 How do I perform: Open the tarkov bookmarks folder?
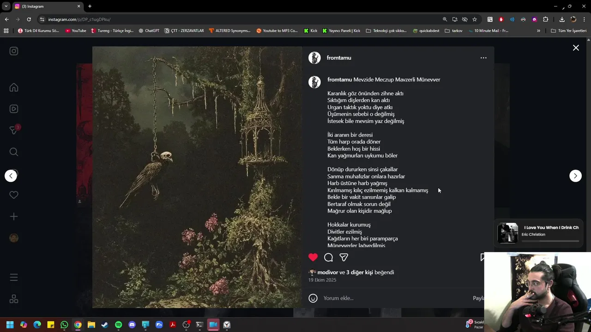pyautogui.click(x=454, y=31)
